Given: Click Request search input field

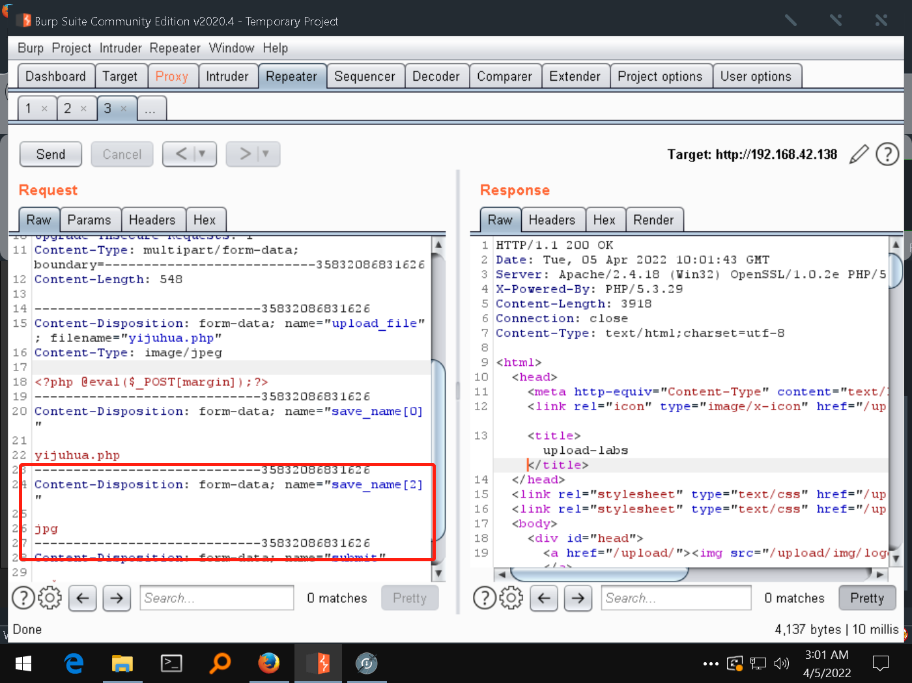Looking at the screenshot, I should tap(217, 598).
